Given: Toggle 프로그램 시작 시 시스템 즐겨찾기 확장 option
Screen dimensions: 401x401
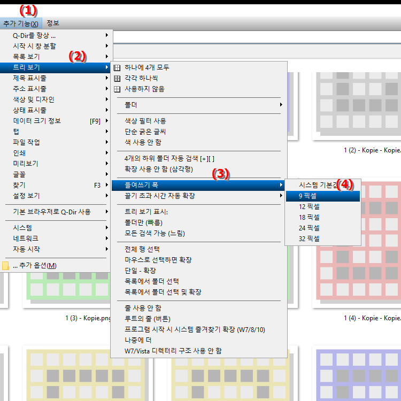Looking at the screenshot, I should (x=199, y=330).
